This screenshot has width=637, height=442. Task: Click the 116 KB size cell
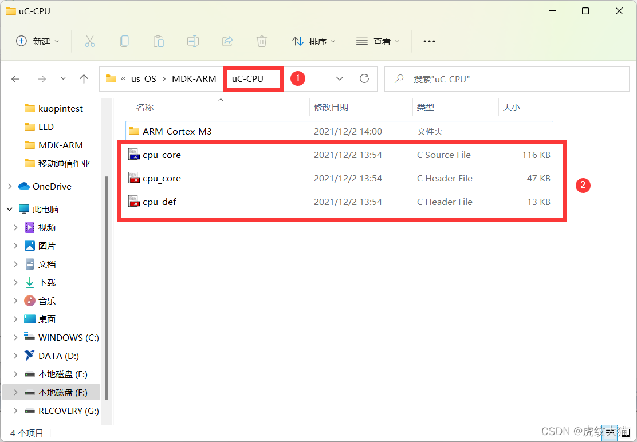536,155
